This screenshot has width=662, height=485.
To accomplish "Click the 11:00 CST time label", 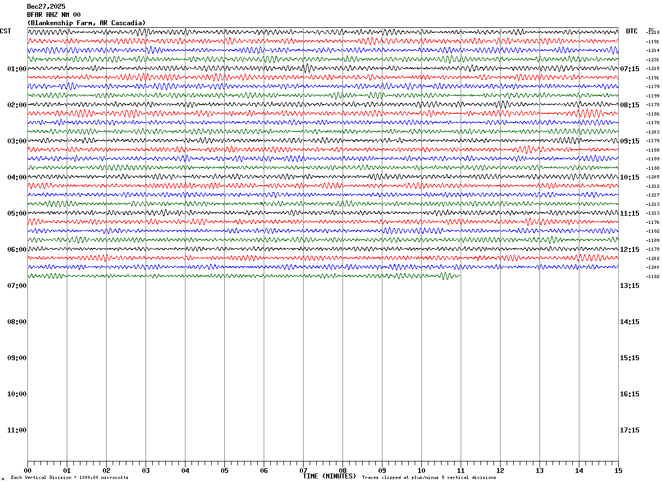I will pos(17,430).
